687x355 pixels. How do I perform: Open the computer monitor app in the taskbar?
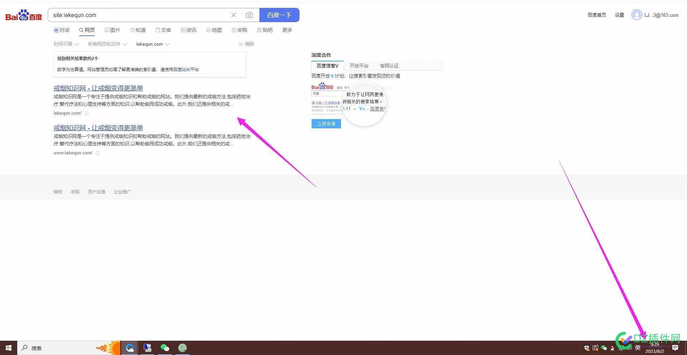click(147, 348)
